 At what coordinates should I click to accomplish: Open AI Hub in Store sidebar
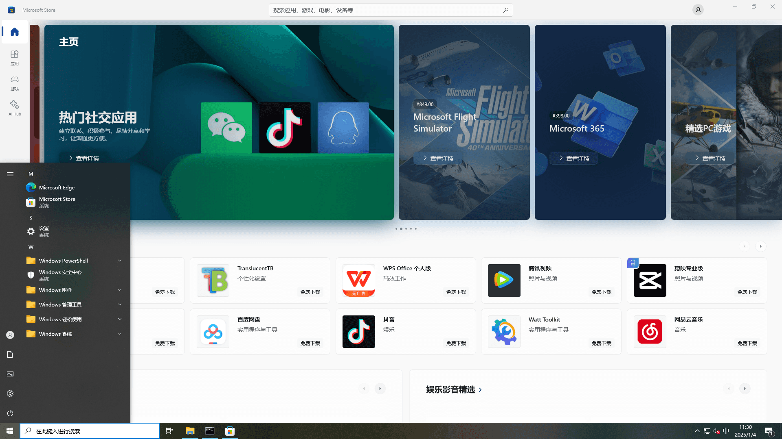pyautogui.click(x=15, y=108)
